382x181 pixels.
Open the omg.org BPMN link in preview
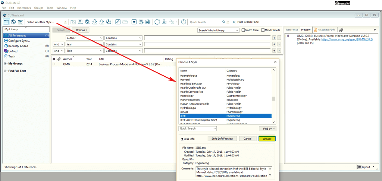347,39
